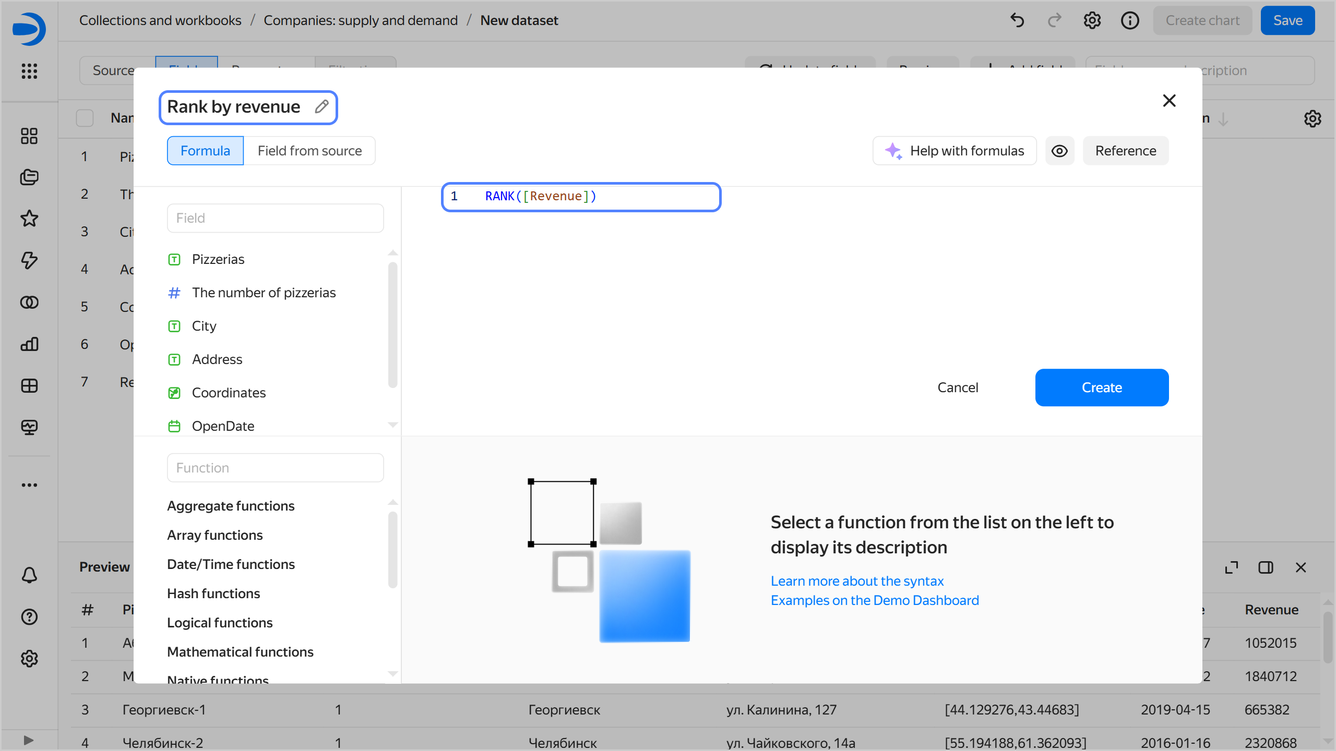Select the Formula tab
Image resolution: width=1336 pixels, height=751 pixels.
tap(205, 151)
